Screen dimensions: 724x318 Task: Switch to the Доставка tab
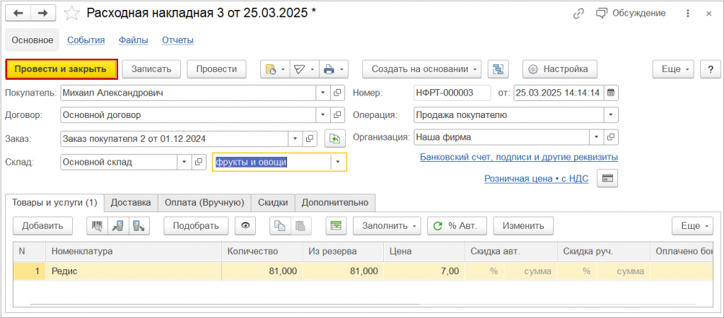coord(131,202)
